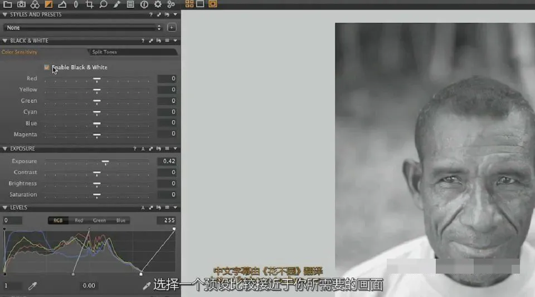Open the Crop composition tool tab
This screenshot has width=535, height=297.
click(x=89, y=4)
